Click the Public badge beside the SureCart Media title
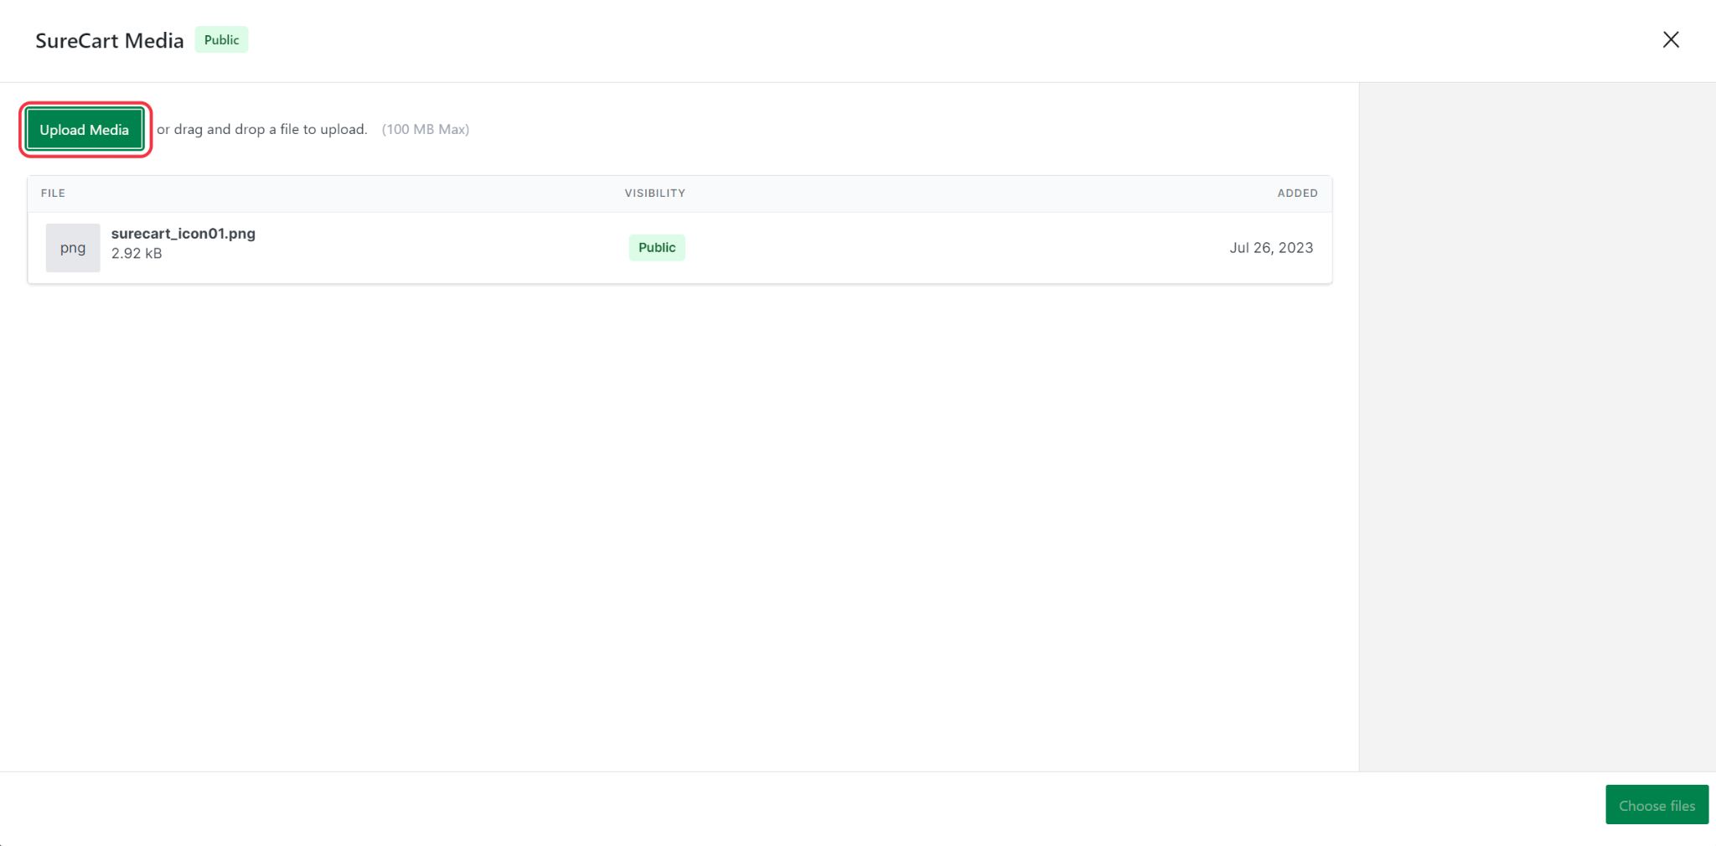Screen dimensions: 1716x846 pos(221,40)
